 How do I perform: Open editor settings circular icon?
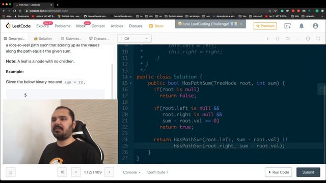coord(308,39)
